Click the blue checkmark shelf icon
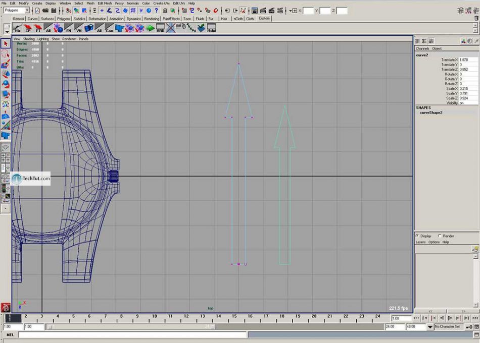 [201, 28]
